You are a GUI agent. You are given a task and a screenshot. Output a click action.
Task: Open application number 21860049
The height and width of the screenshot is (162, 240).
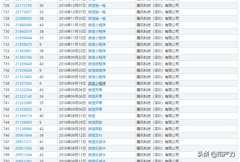[x=24, y=25]
